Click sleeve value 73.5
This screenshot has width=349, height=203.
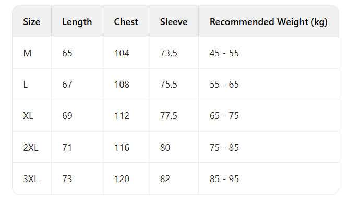(x=169, y=53)
